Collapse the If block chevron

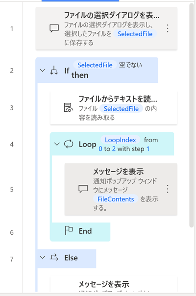[43, 71]
